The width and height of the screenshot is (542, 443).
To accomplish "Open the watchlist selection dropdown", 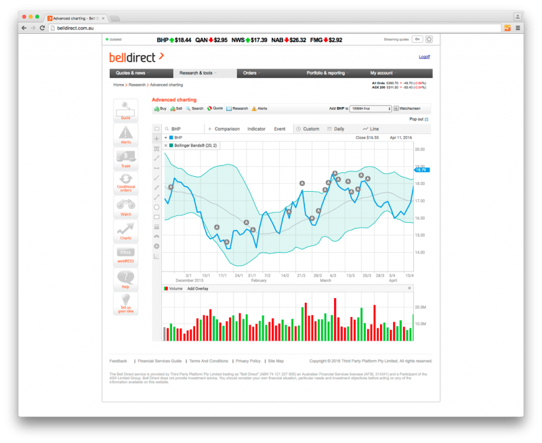I will [x=370, y=108].
